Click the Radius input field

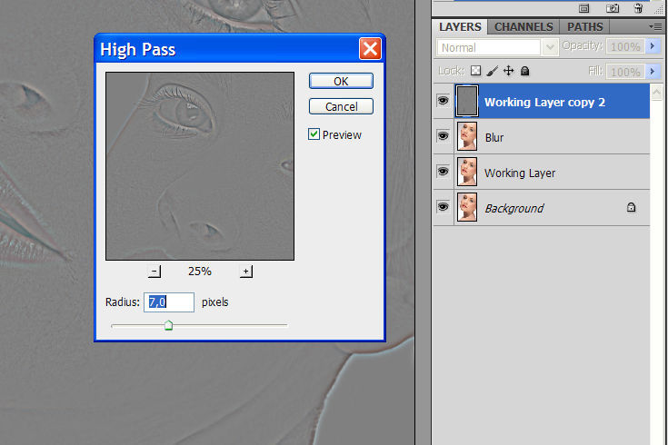169,302
